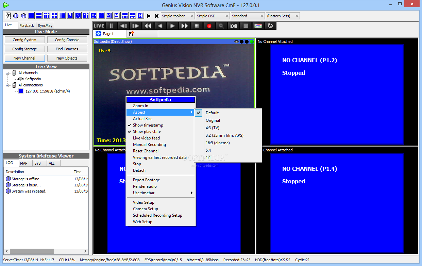The width and height of the screenshot is (422, 266).
Task: Fast rewind the video
Action: 148,26
